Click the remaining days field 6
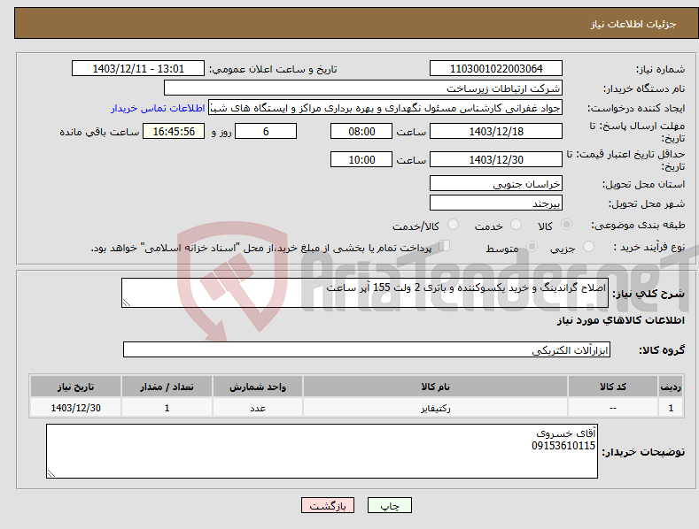Image resolution: width=699 pixels, height=529 pixels. pos(266,131)
